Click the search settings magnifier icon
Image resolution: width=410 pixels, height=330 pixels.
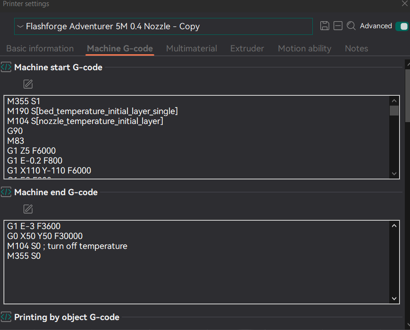(x=351, y=26)
